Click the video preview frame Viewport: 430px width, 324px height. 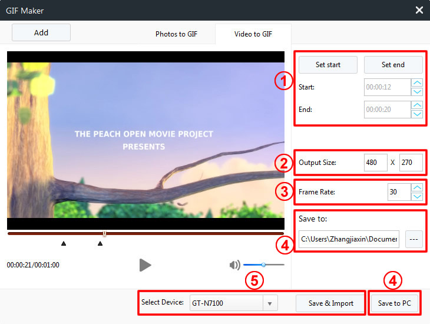coord(145,140)
